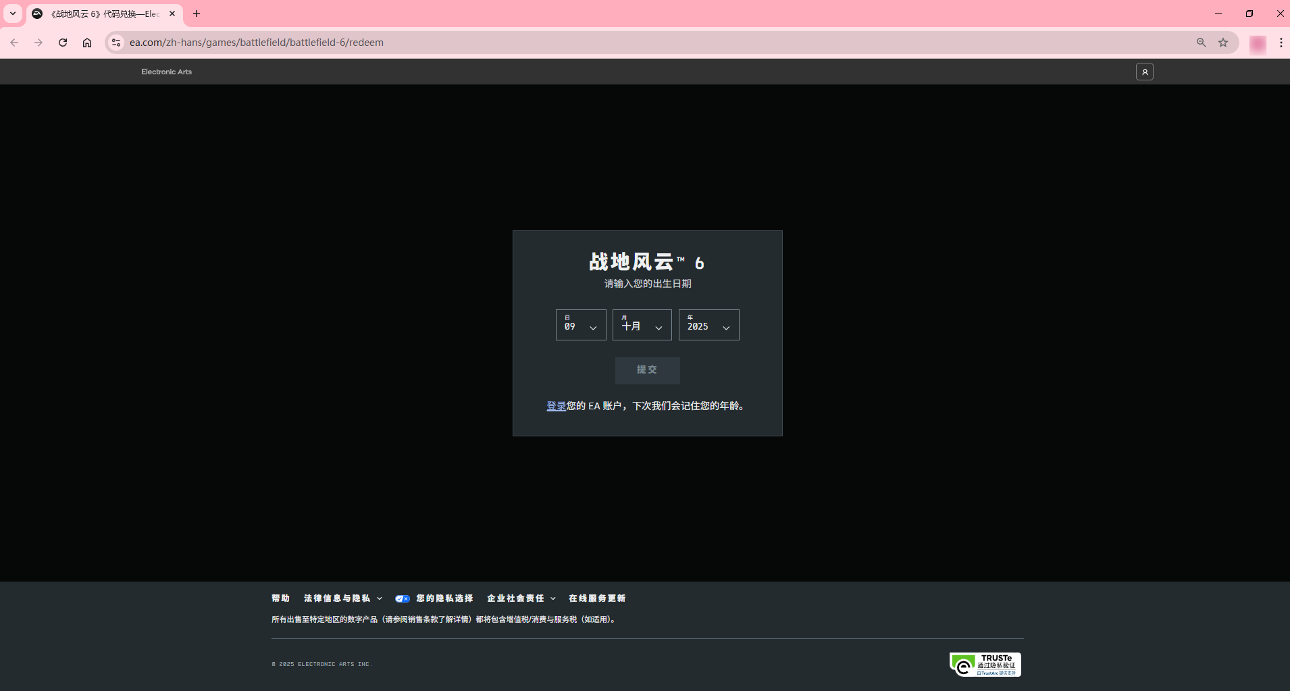The width and height of the screenshot is (1290, 691).
Task: Click the browser back arrow
Action: (x=14, y=43)
